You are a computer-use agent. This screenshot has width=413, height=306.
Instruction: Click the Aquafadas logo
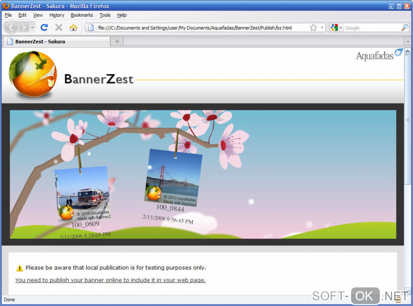[x=379, y=55]
